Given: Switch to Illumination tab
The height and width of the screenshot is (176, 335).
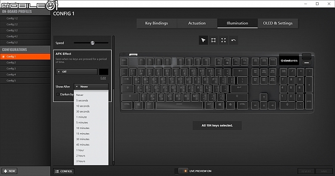Looking at the screenshot, I should [x=237, y=23].
